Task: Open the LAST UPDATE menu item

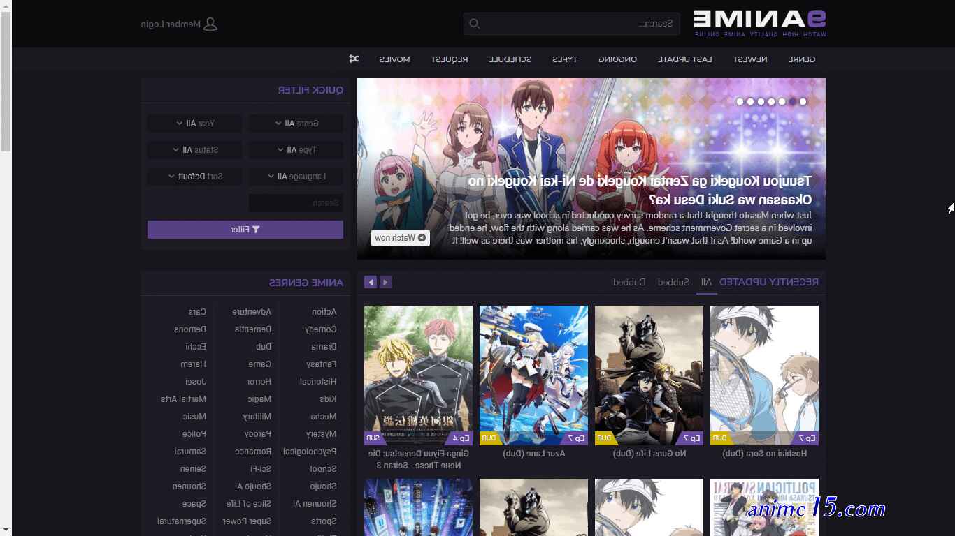Action: point(685,59)
